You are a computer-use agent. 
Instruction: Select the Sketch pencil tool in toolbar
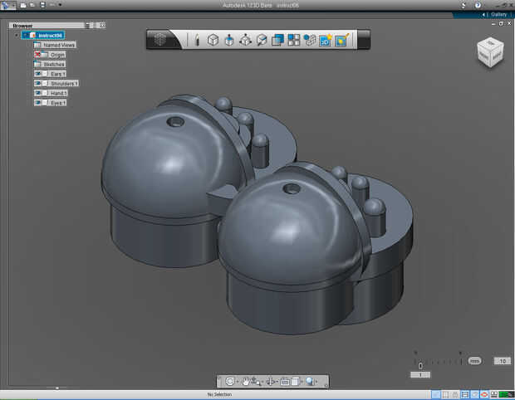197,40
